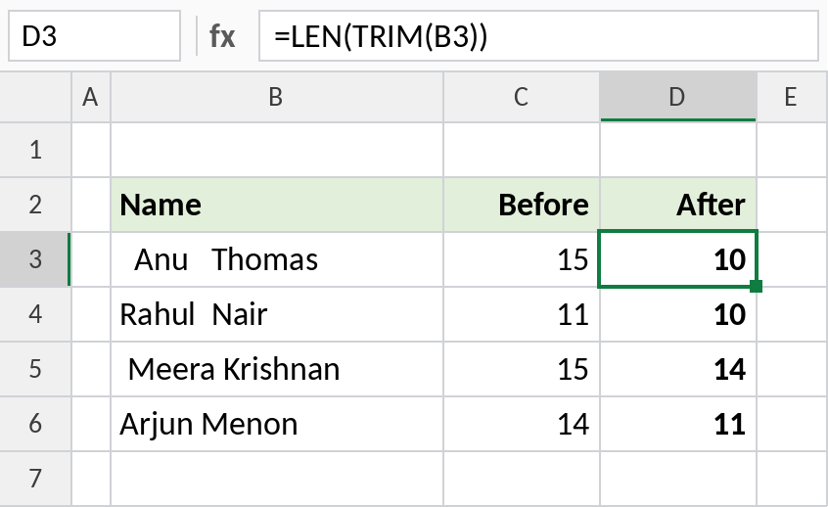Image resolution: width=828 pixels, height=507 pixels.
Task: Select row 2 header
Action: point(35,205)
